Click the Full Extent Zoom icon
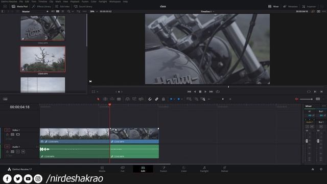The image size is (327, 184). tap(189, 99)
